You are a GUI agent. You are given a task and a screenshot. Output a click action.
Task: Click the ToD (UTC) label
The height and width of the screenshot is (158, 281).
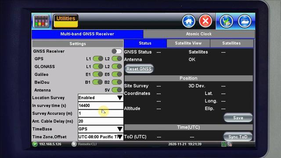point(135,137)
